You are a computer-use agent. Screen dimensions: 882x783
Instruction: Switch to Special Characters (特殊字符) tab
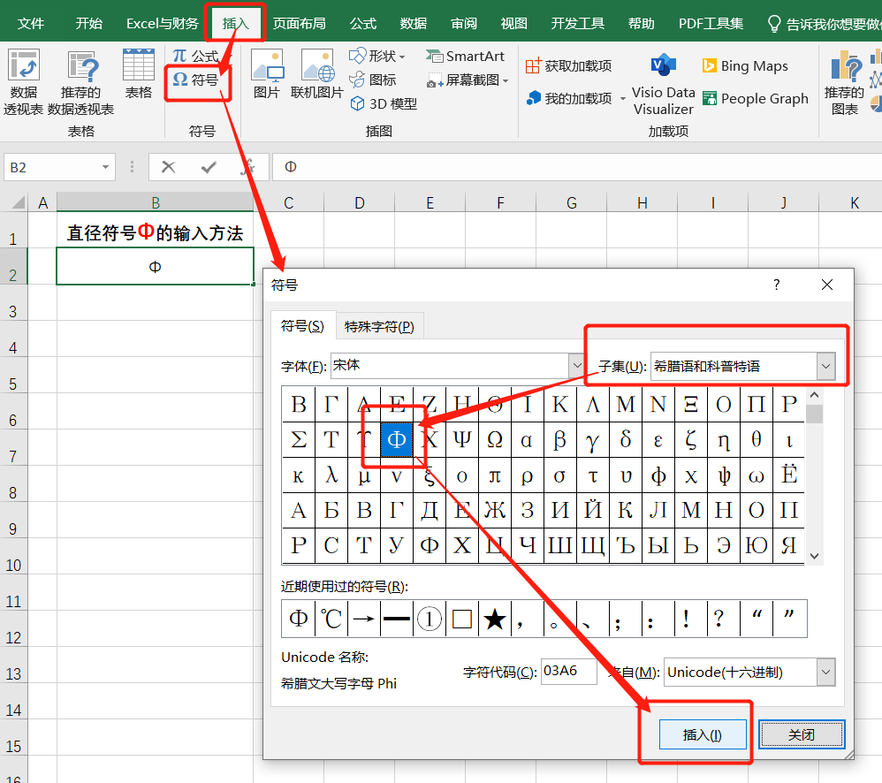coord(379,326)
